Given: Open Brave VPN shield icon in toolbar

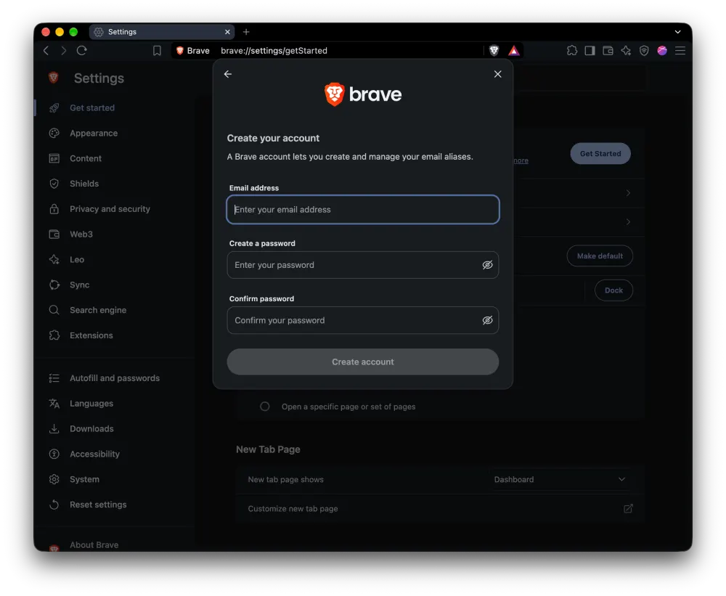Looking at the screenshot, I should click(644, 51).
